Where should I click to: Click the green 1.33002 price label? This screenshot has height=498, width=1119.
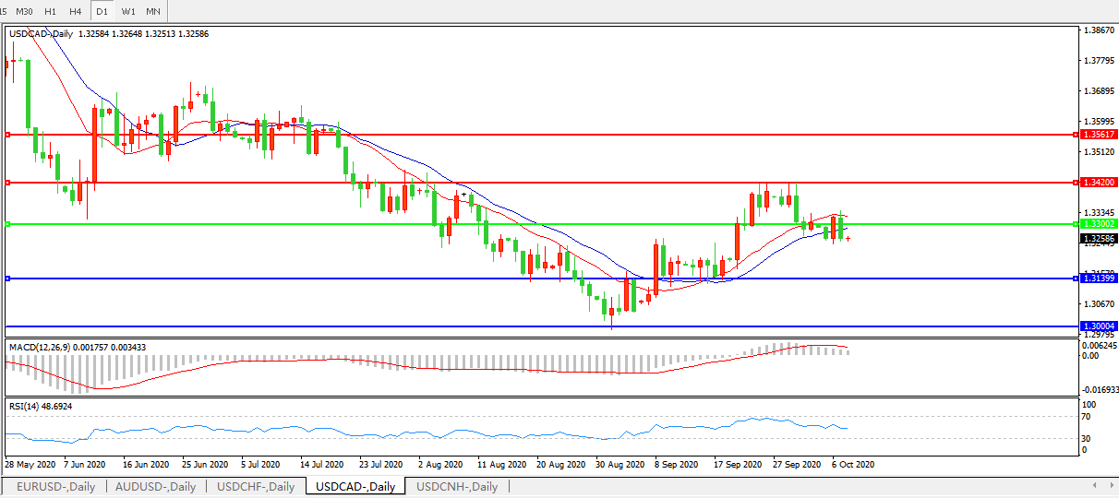pos(1099,224)
